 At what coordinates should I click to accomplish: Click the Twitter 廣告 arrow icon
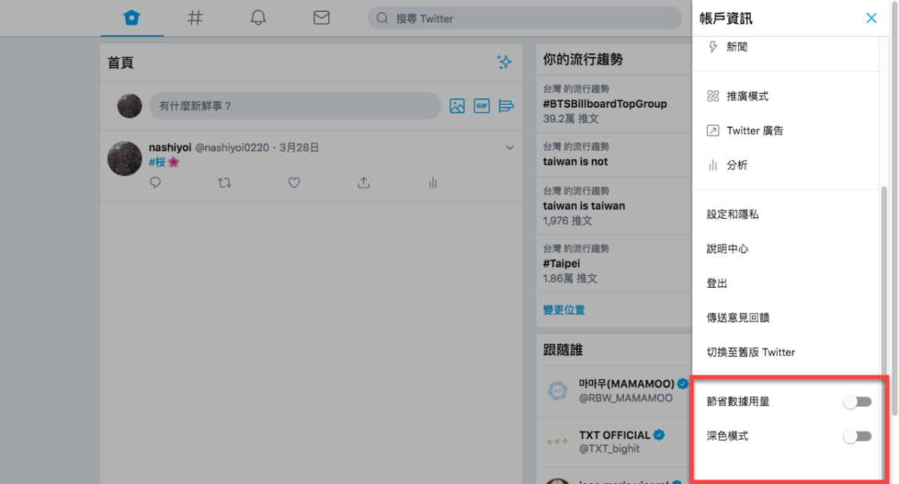coord(712,130)
